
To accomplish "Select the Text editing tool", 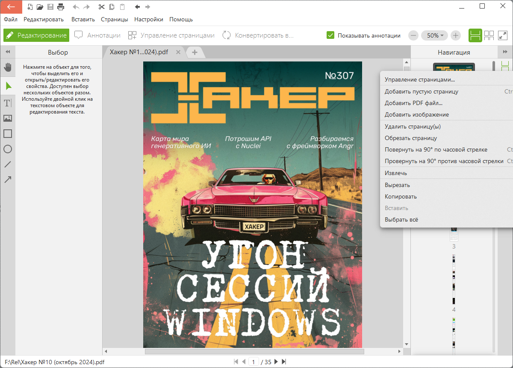I will point(8,103).
